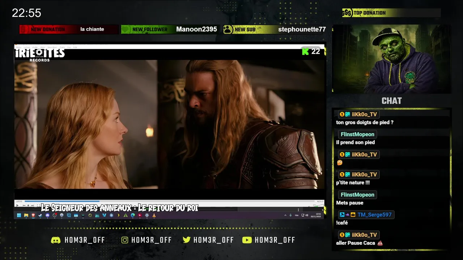Click the yellow chevron taskbar icon
This screenshot has width=463, height=260.
point(119,215)
